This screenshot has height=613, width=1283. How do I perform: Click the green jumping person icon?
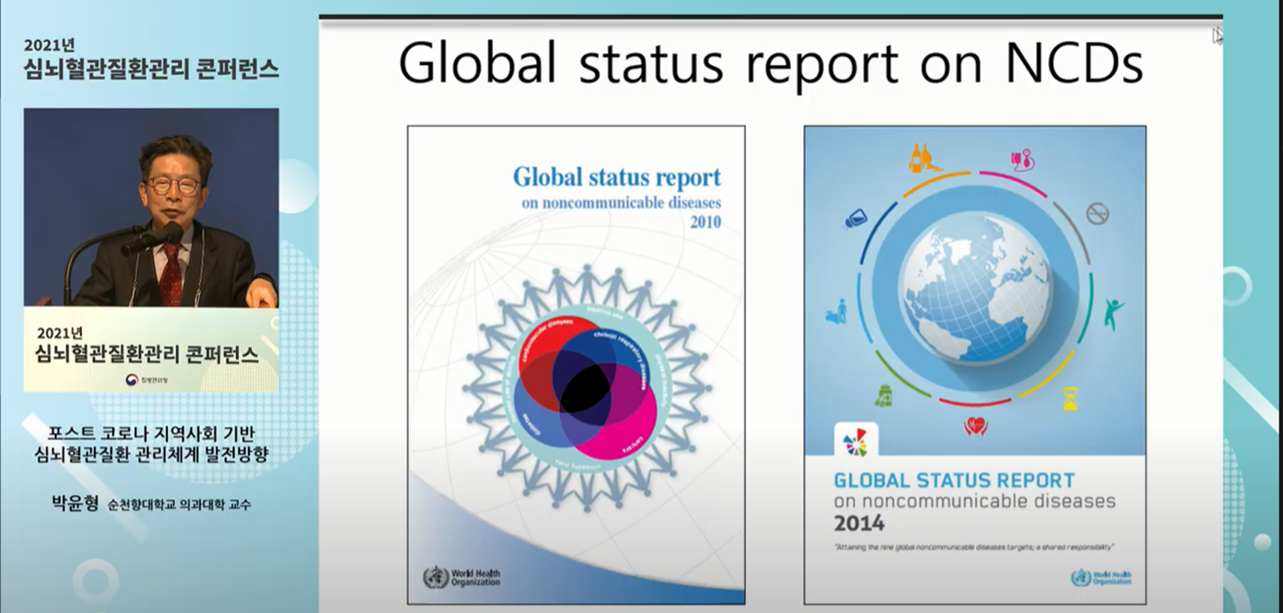point(1113,313)
